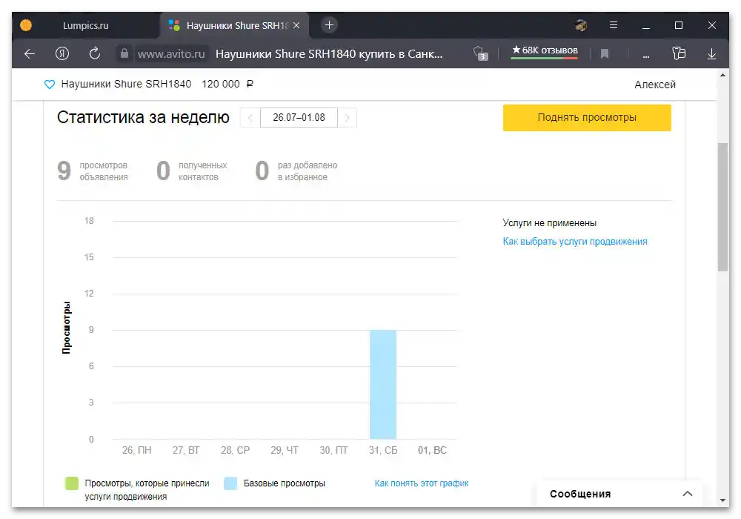Image resolution: width=741 pixels, height=519 pixels.
Task: Open the browser hamburger menu
Action: tap(614, 25)
